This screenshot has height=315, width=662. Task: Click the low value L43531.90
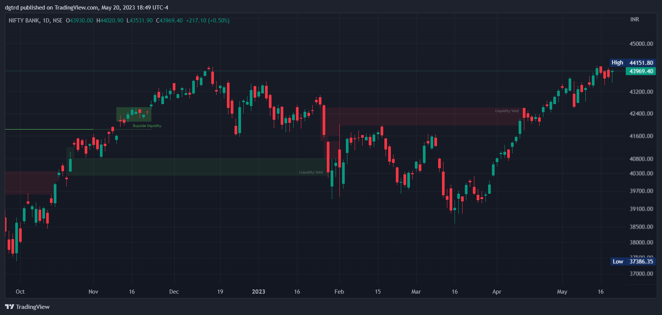[140, 21]
